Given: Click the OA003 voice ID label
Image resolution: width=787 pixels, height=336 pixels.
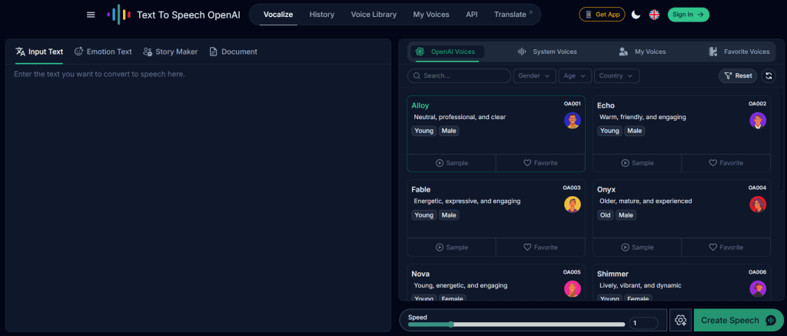Looking at the screenshot, I should 572,188.
